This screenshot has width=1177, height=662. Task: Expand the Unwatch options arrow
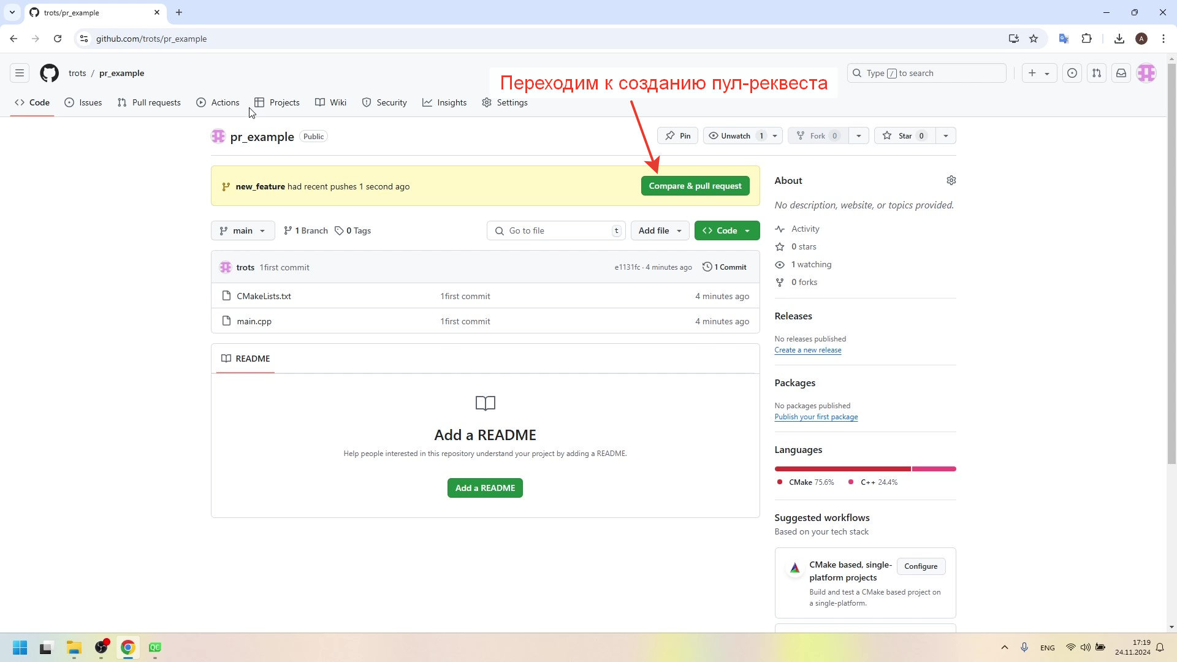point(775,135)
